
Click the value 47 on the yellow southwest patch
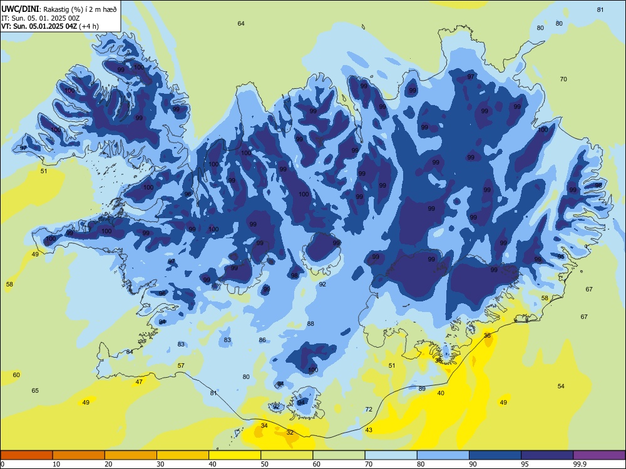click(139, 381)
